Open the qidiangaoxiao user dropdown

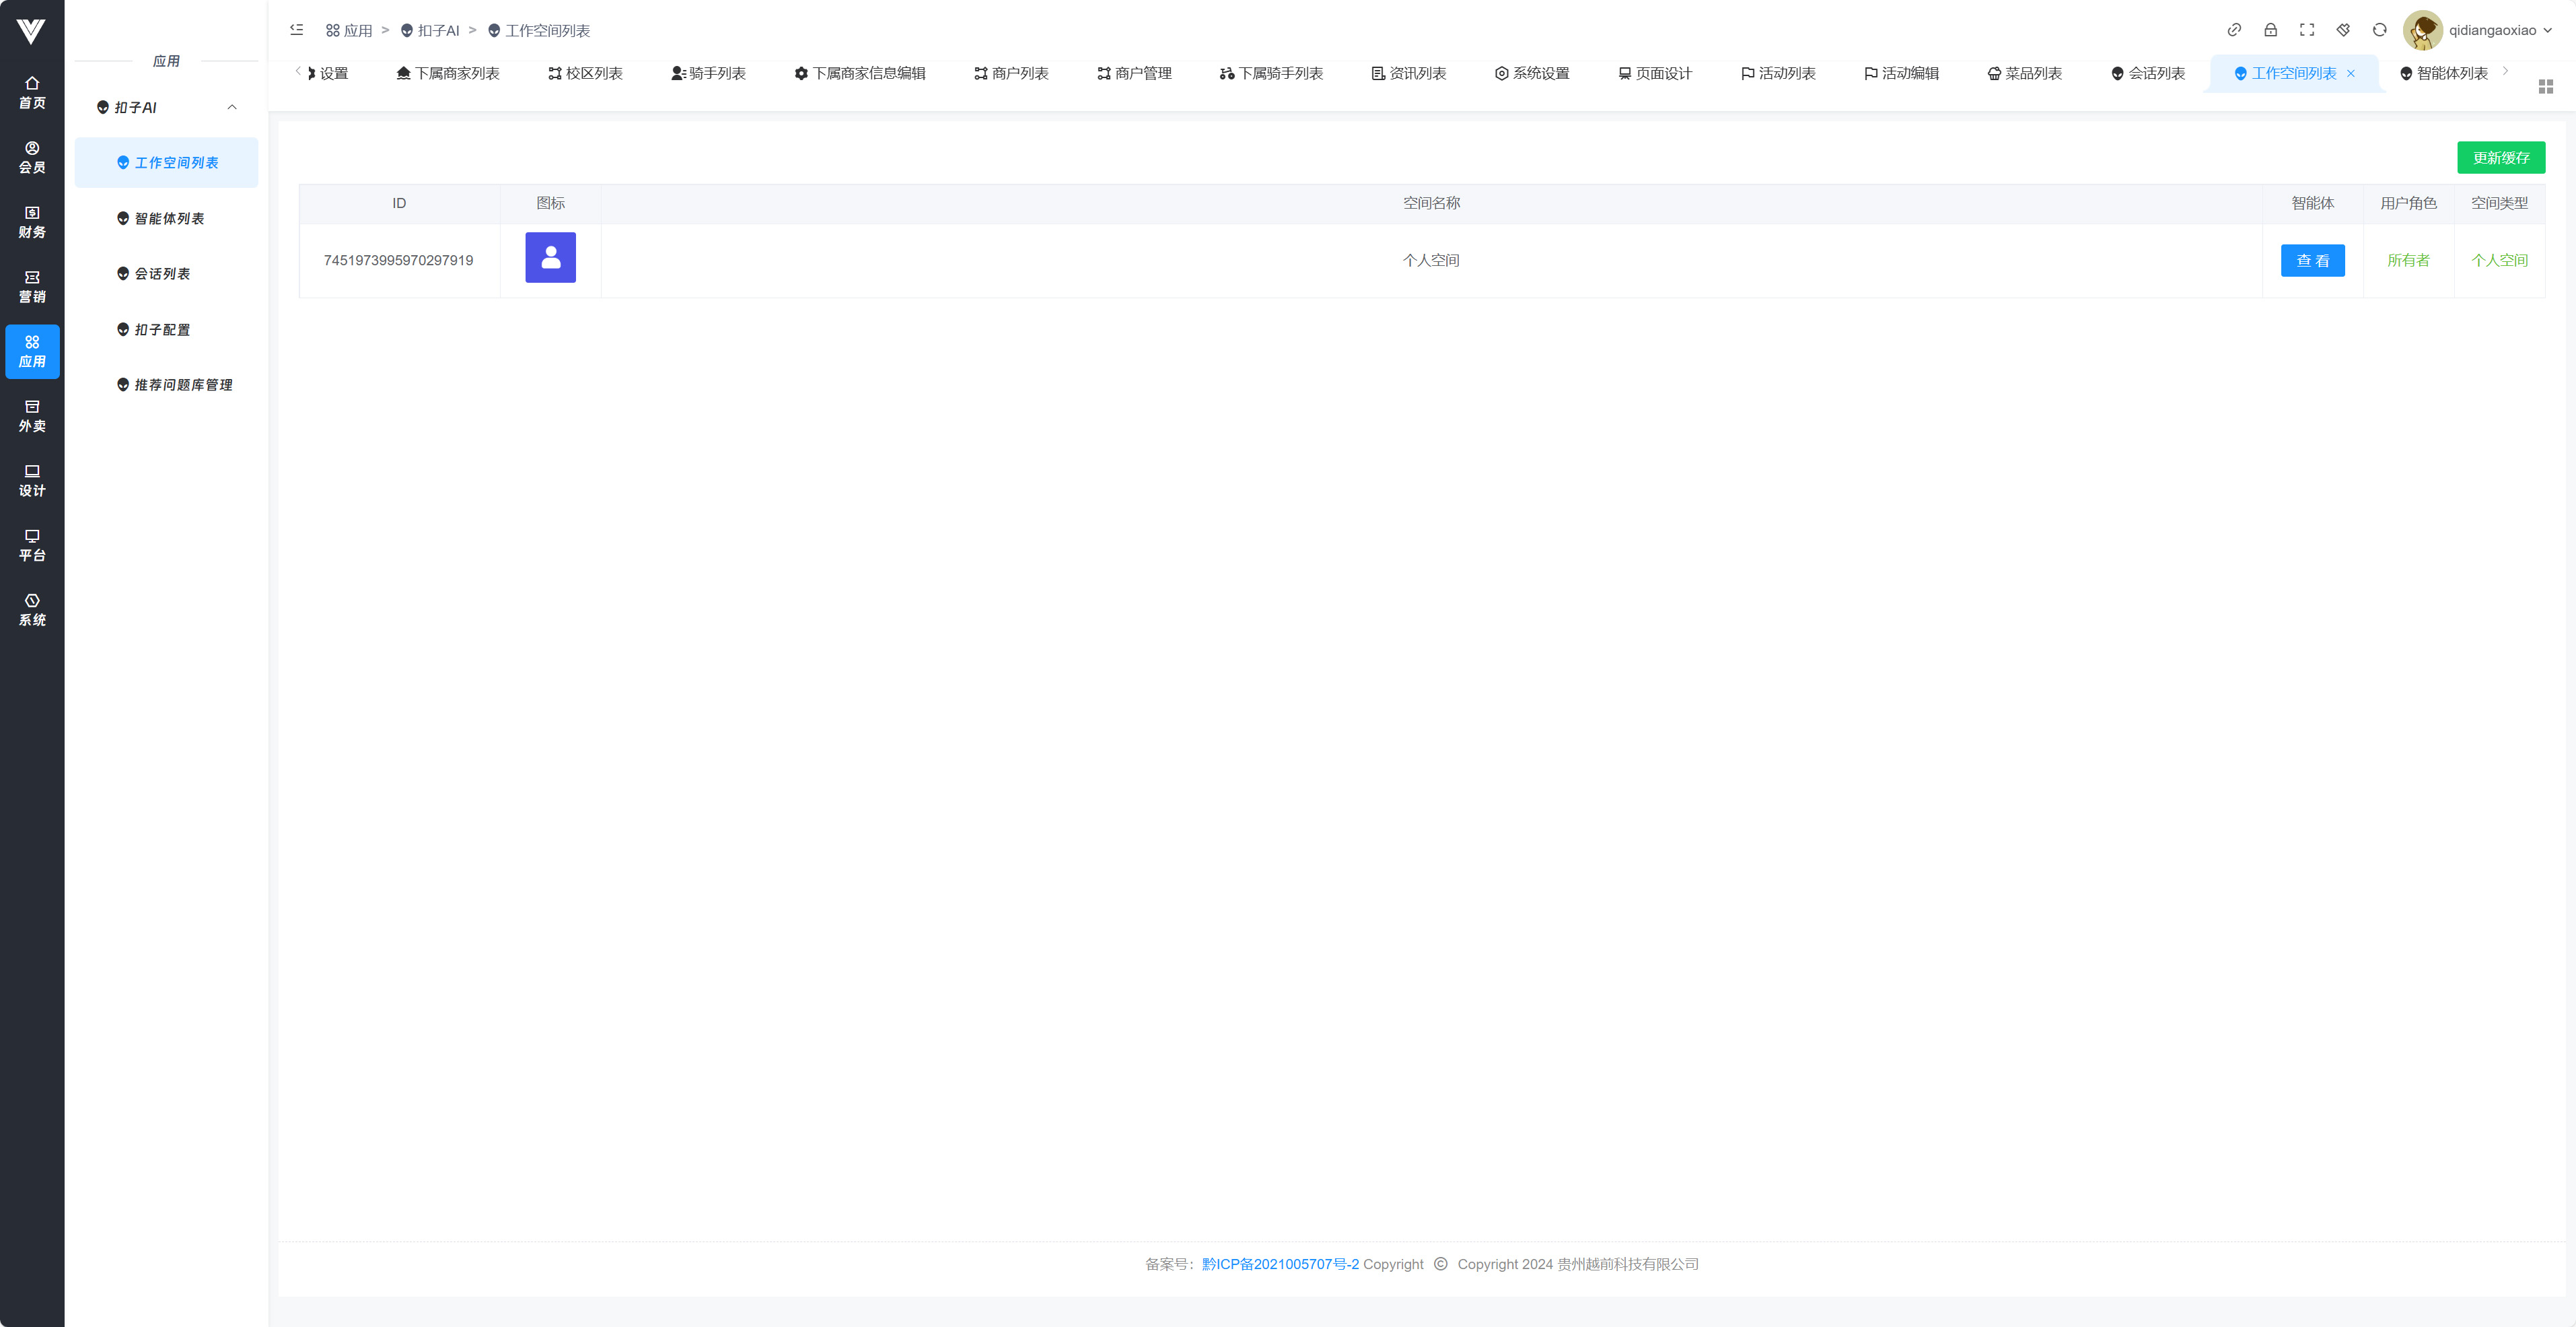[x=2492, y=30]
